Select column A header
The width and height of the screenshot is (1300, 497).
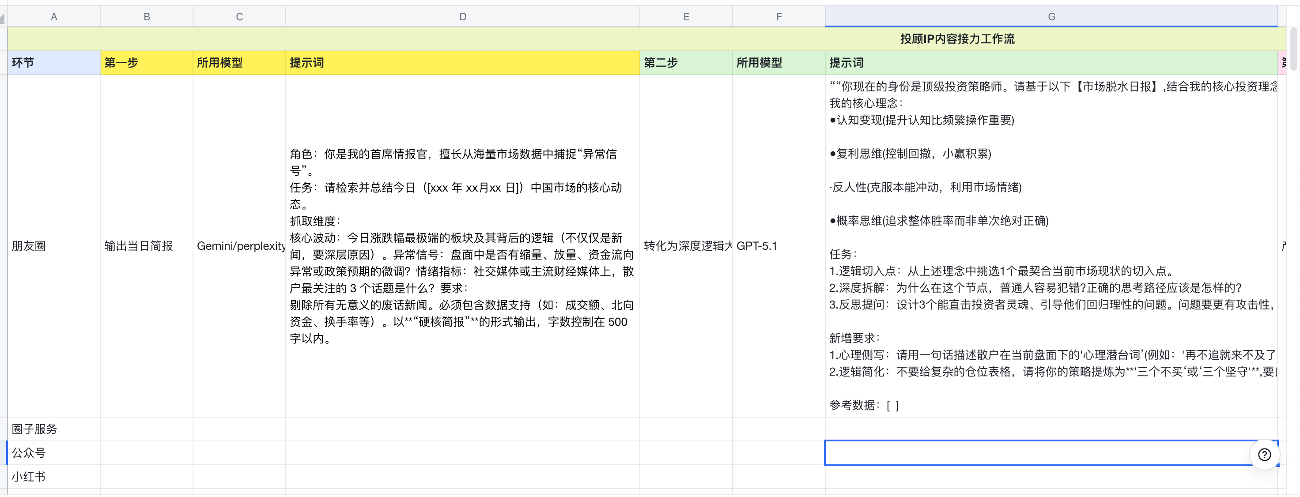tap(53, 17)
